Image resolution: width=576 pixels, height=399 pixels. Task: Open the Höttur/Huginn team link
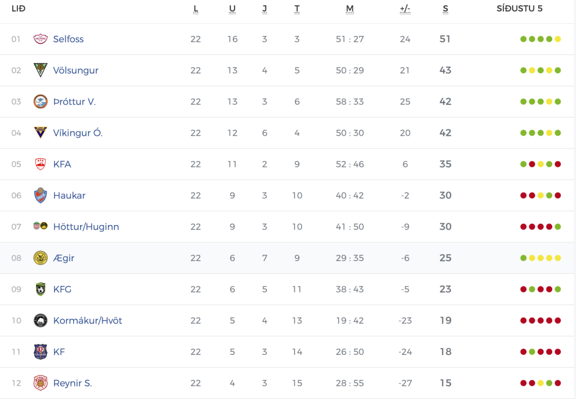tap(86, 227)
